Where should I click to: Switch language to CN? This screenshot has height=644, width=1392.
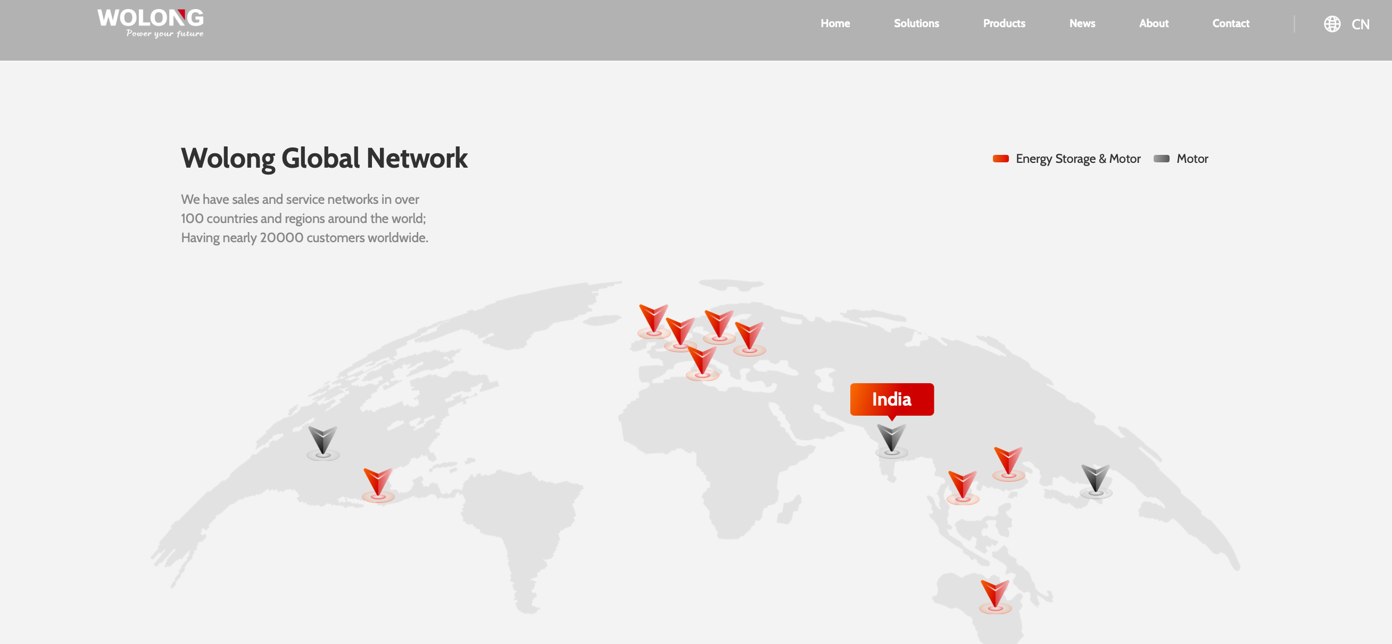point(1360,24)
